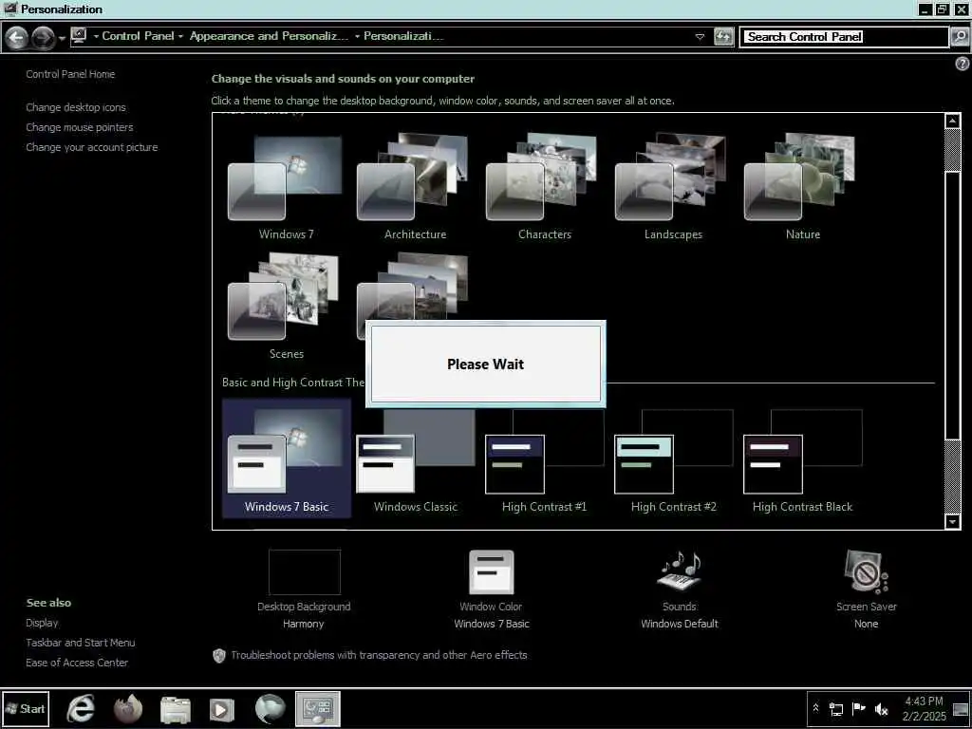Open Ease of Access Center link
Image resolution: width=972 pixels, height=729 pixels.
pos(77,663)
